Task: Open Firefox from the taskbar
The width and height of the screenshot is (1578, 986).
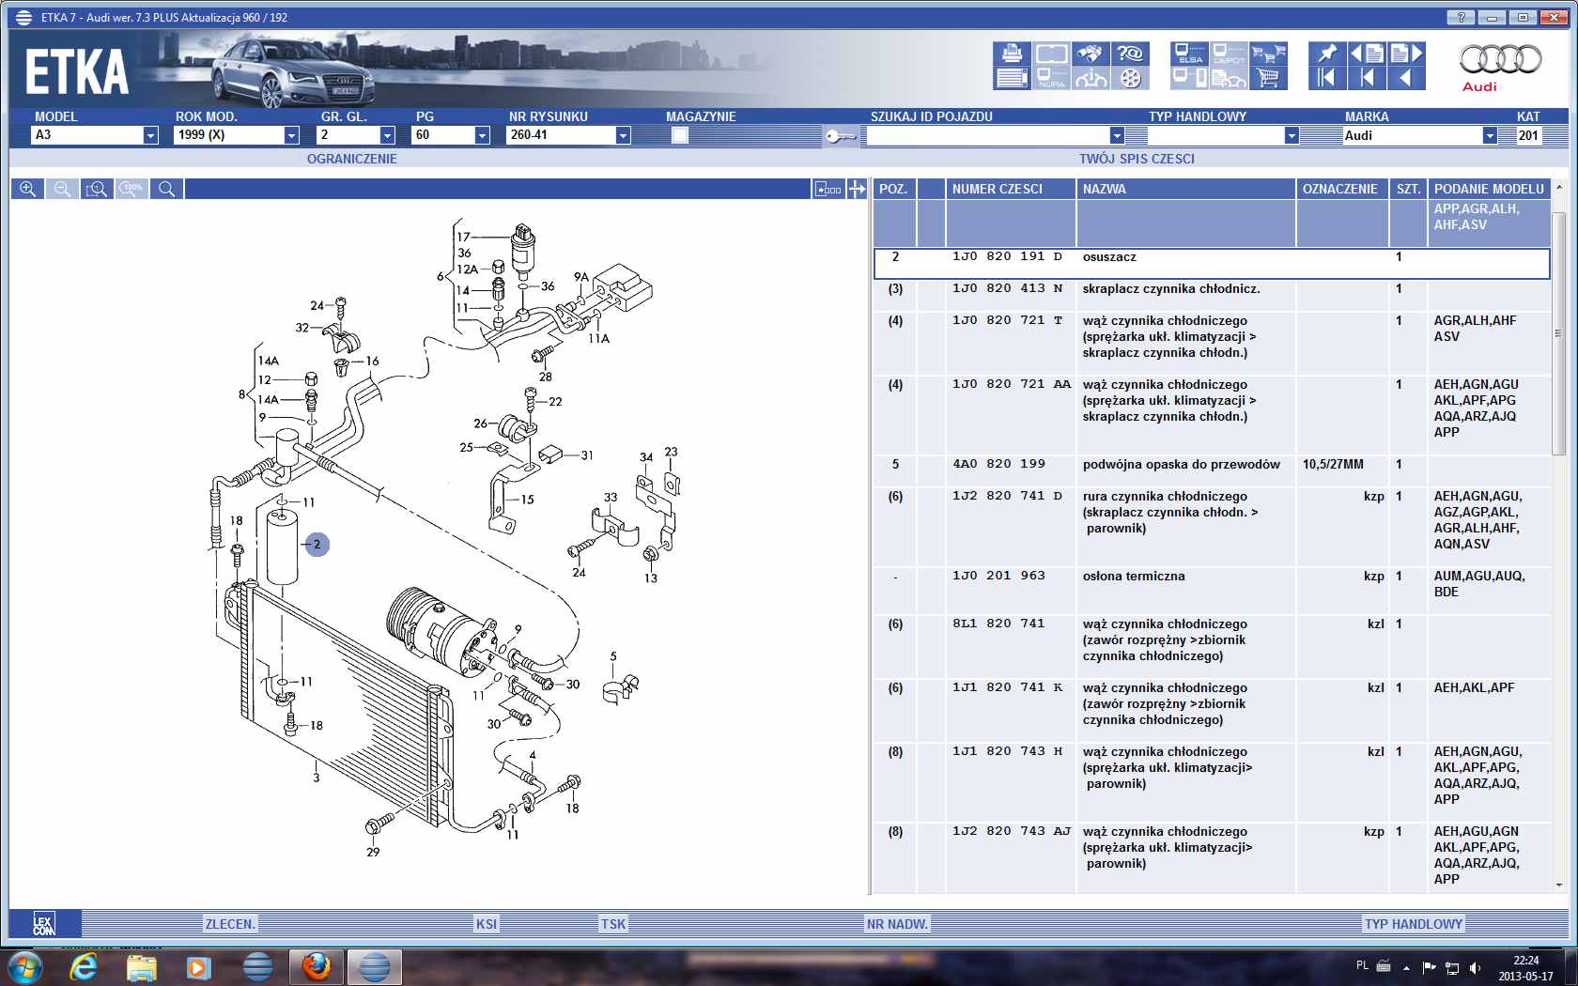Action: (x=317, y=966)
